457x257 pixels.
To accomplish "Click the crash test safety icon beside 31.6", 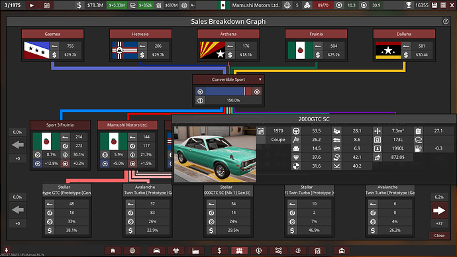I will click(296, 166).
